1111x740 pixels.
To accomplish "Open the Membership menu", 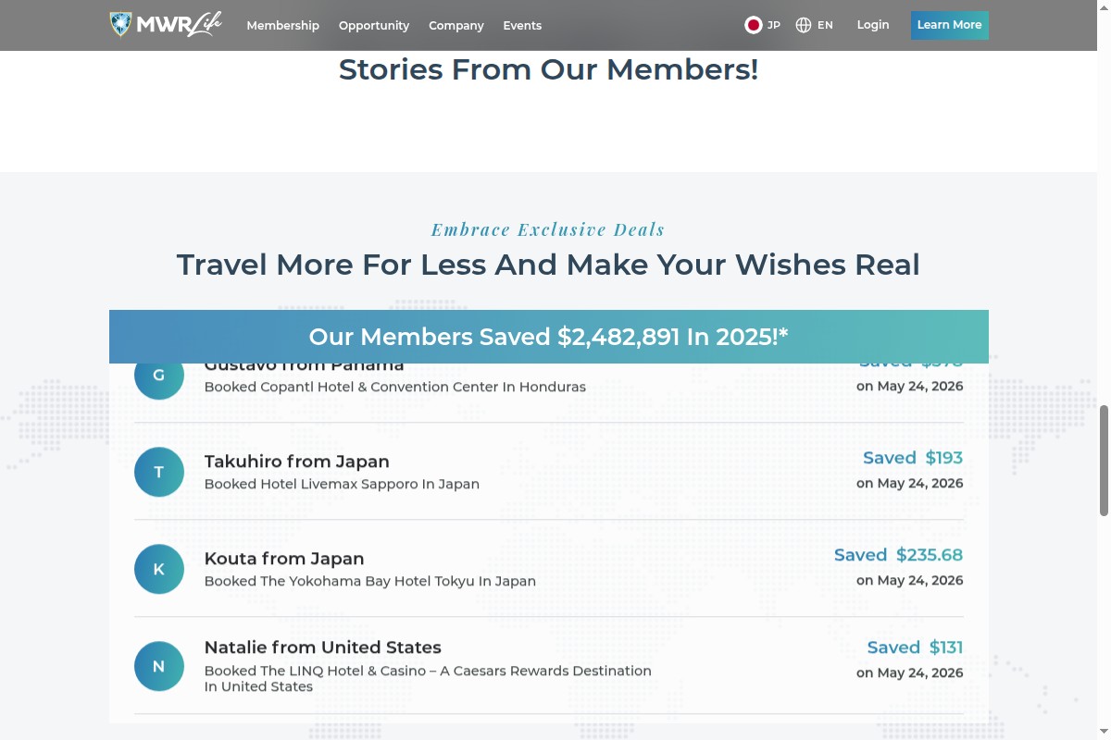I will 282,26.
